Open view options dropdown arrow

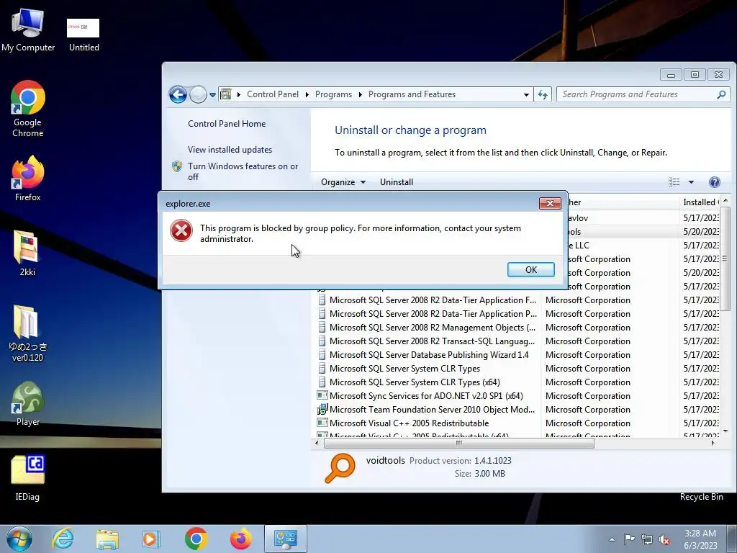click(691, 182)
